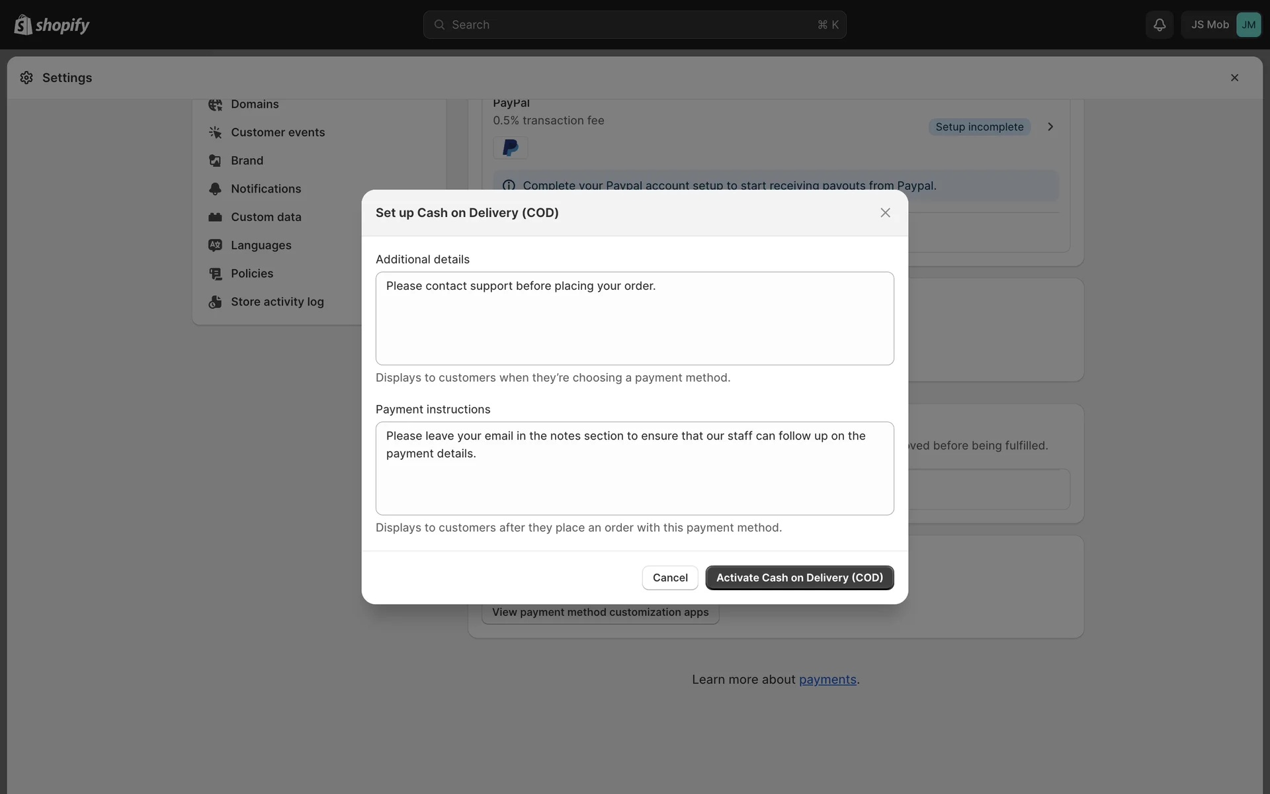Click the PayPal logo icon

pyautogui.click(x=510, y=148)
